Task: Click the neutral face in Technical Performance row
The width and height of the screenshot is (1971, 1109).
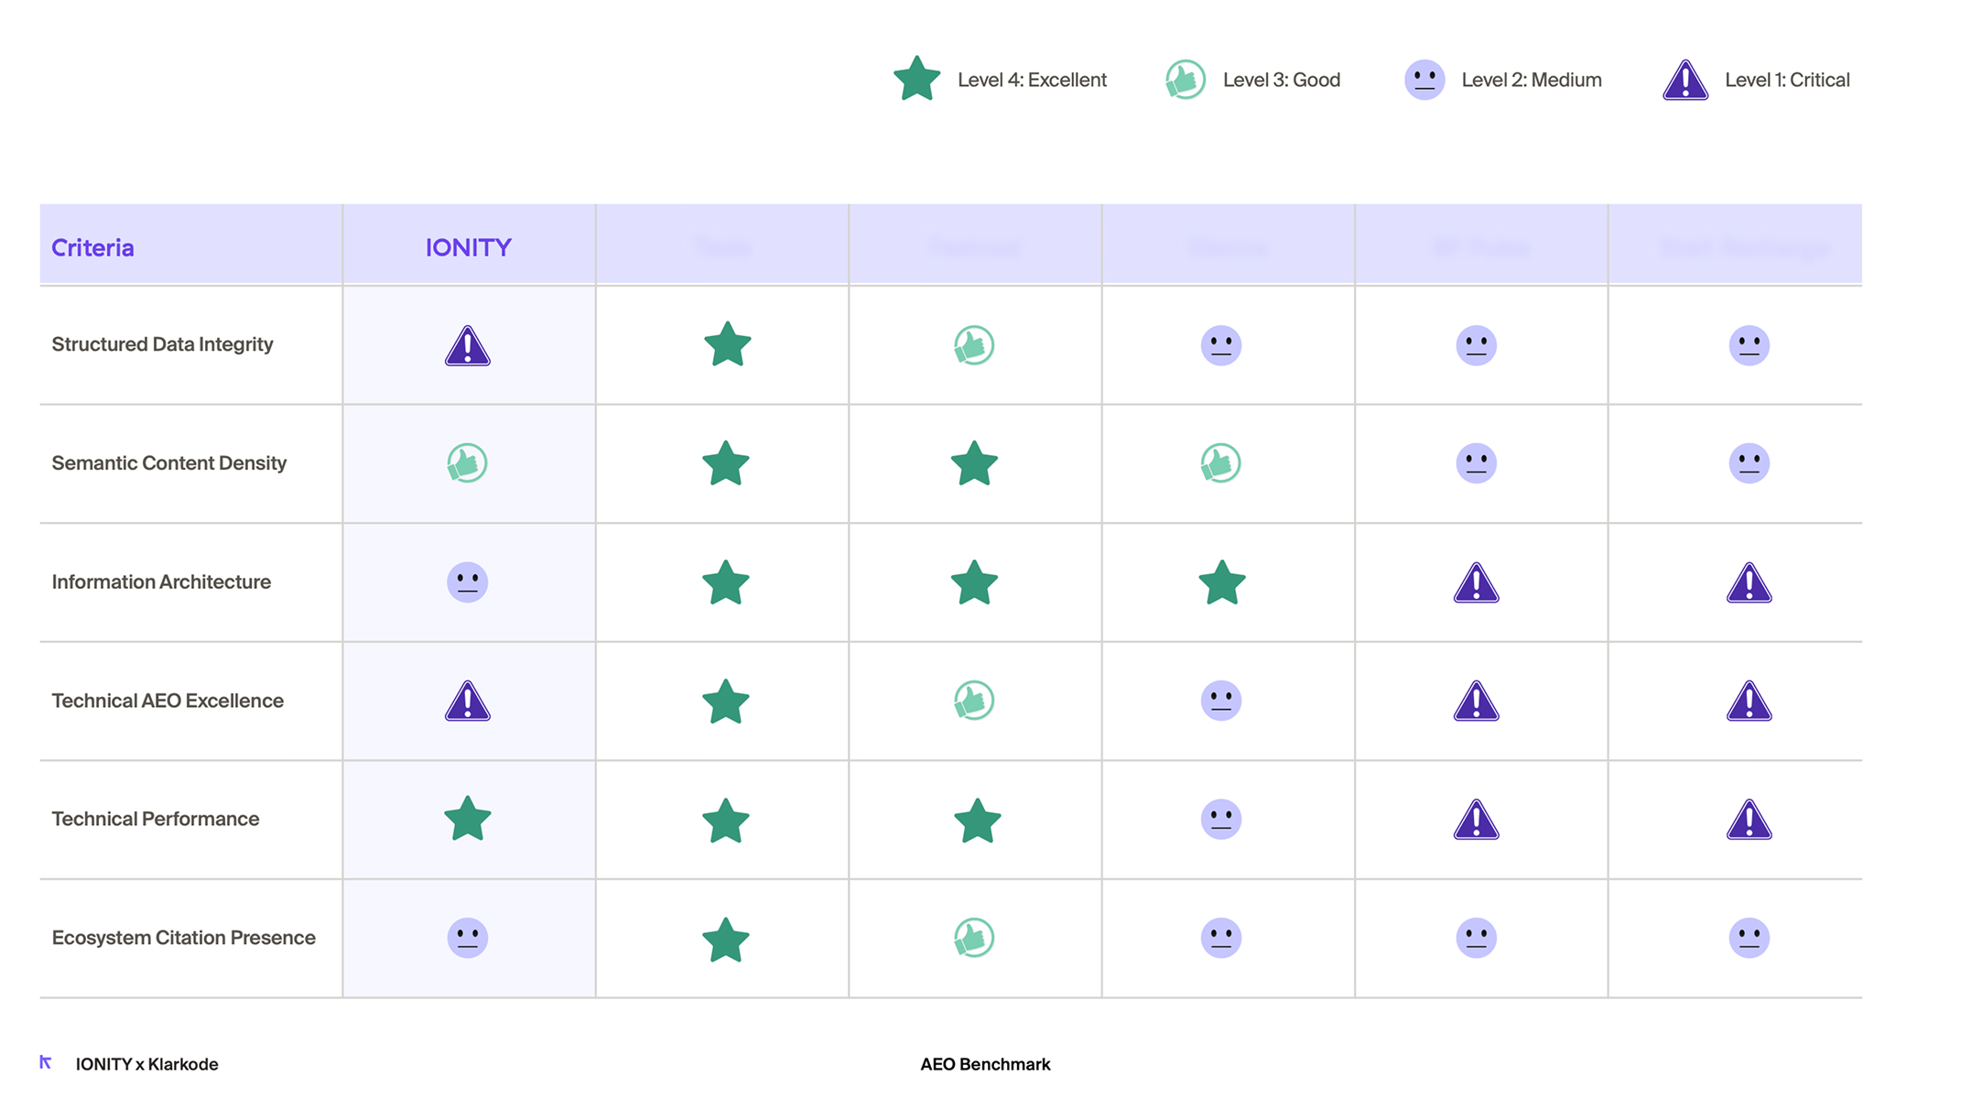Action: tap(1221, 819)
